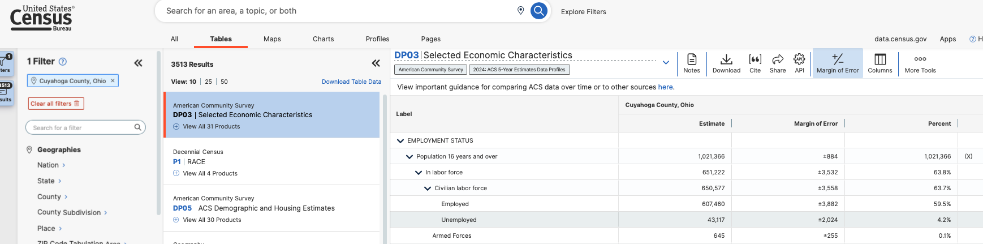Image resolution: width=983 pixels, height=244 pixels.
Task: Open the data.census.gov link
Action: 900,38
